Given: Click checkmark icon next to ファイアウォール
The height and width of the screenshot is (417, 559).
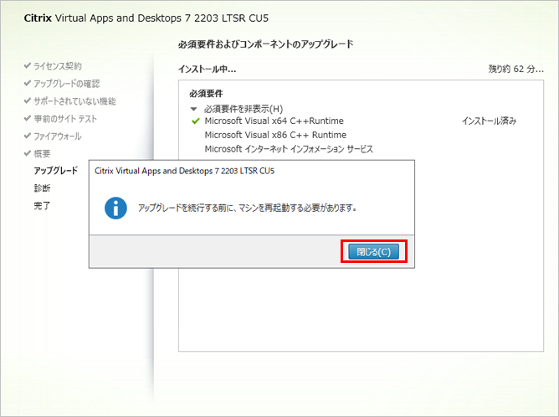Looking at the screenshot, I should pyautogui.click(x=27, y=136).
